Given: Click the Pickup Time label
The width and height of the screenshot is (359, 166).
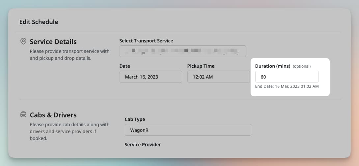Looking at the screenshot, I should 201,66.
